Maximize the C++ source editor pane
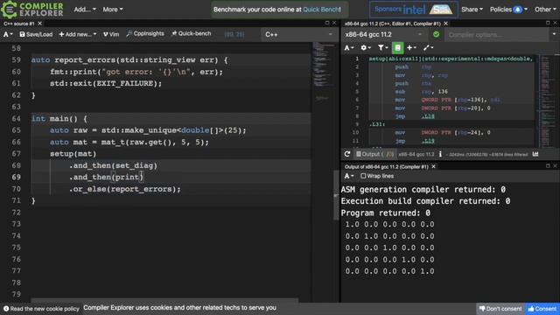This screenshot has height=315, width=560. point(327,24)
